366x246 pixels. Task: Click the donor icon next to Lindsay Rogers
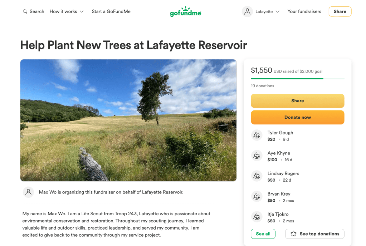pos(257,176)
